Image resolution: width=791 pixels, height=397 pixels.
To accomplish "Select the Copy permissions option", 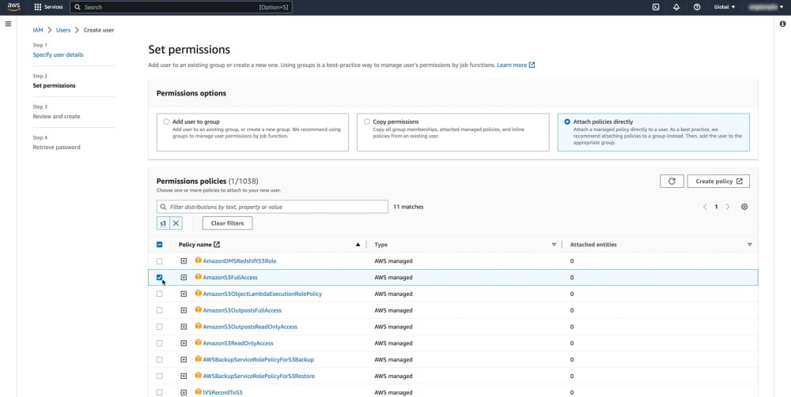I will (367, 122).
